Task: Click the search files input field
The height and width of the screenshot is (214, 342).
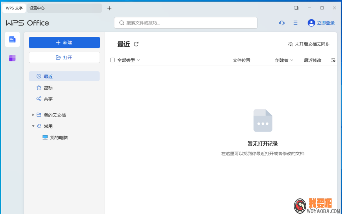Action: [186, 23]
